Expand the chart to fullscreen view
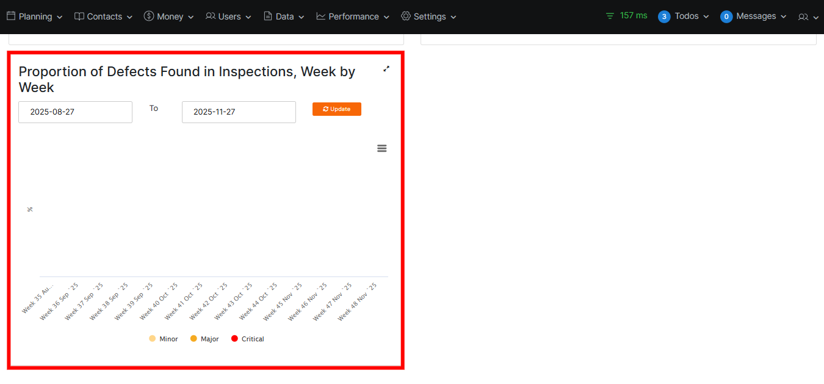This screenshot has height=384, width=824. pyautogui.click(x=386, y=69)
